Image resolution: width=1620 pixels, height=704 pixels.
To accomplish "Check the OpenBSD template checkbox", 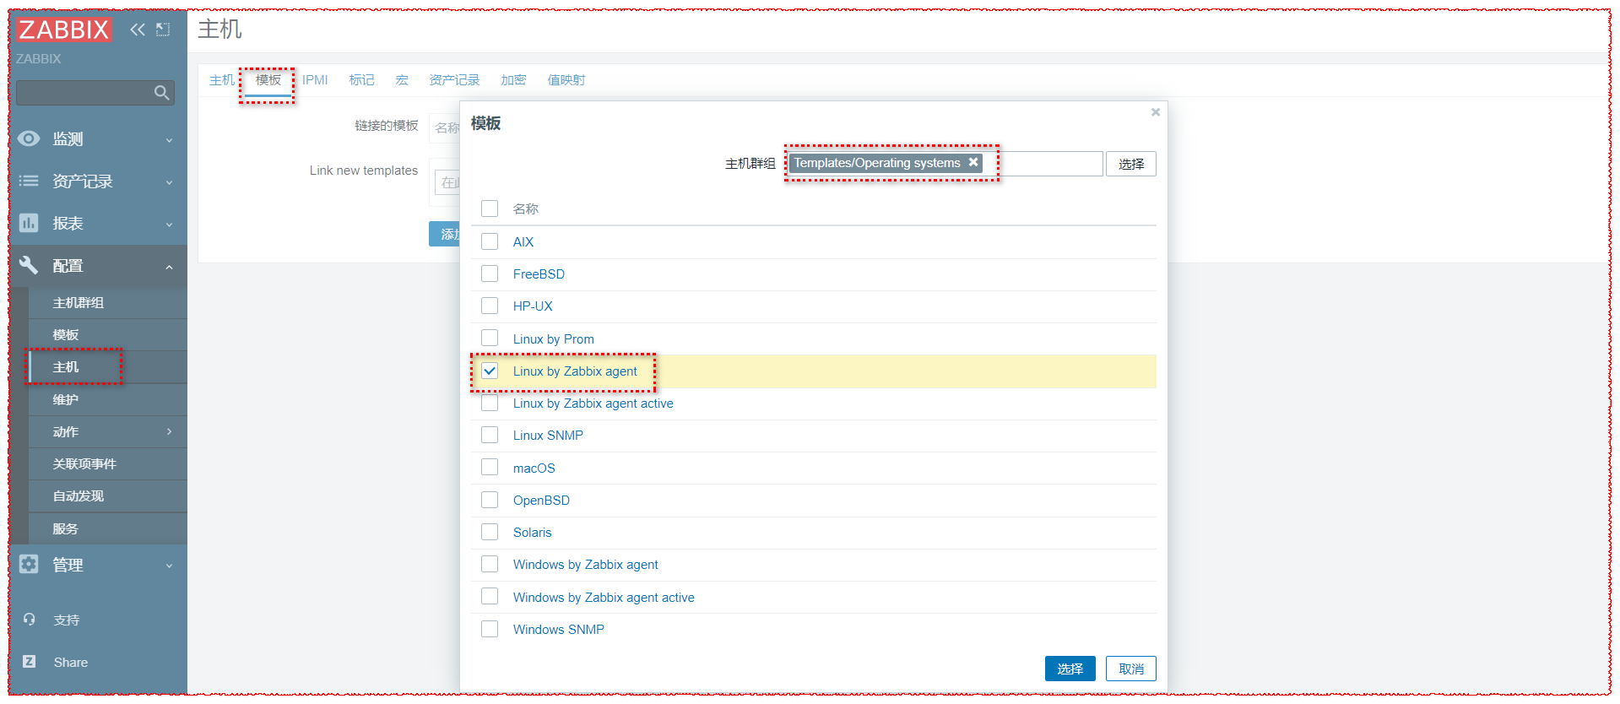I will click(490, 500).
